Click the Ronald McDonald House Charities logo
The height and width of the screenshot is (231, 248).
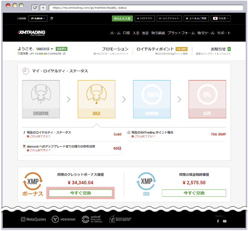120,219
